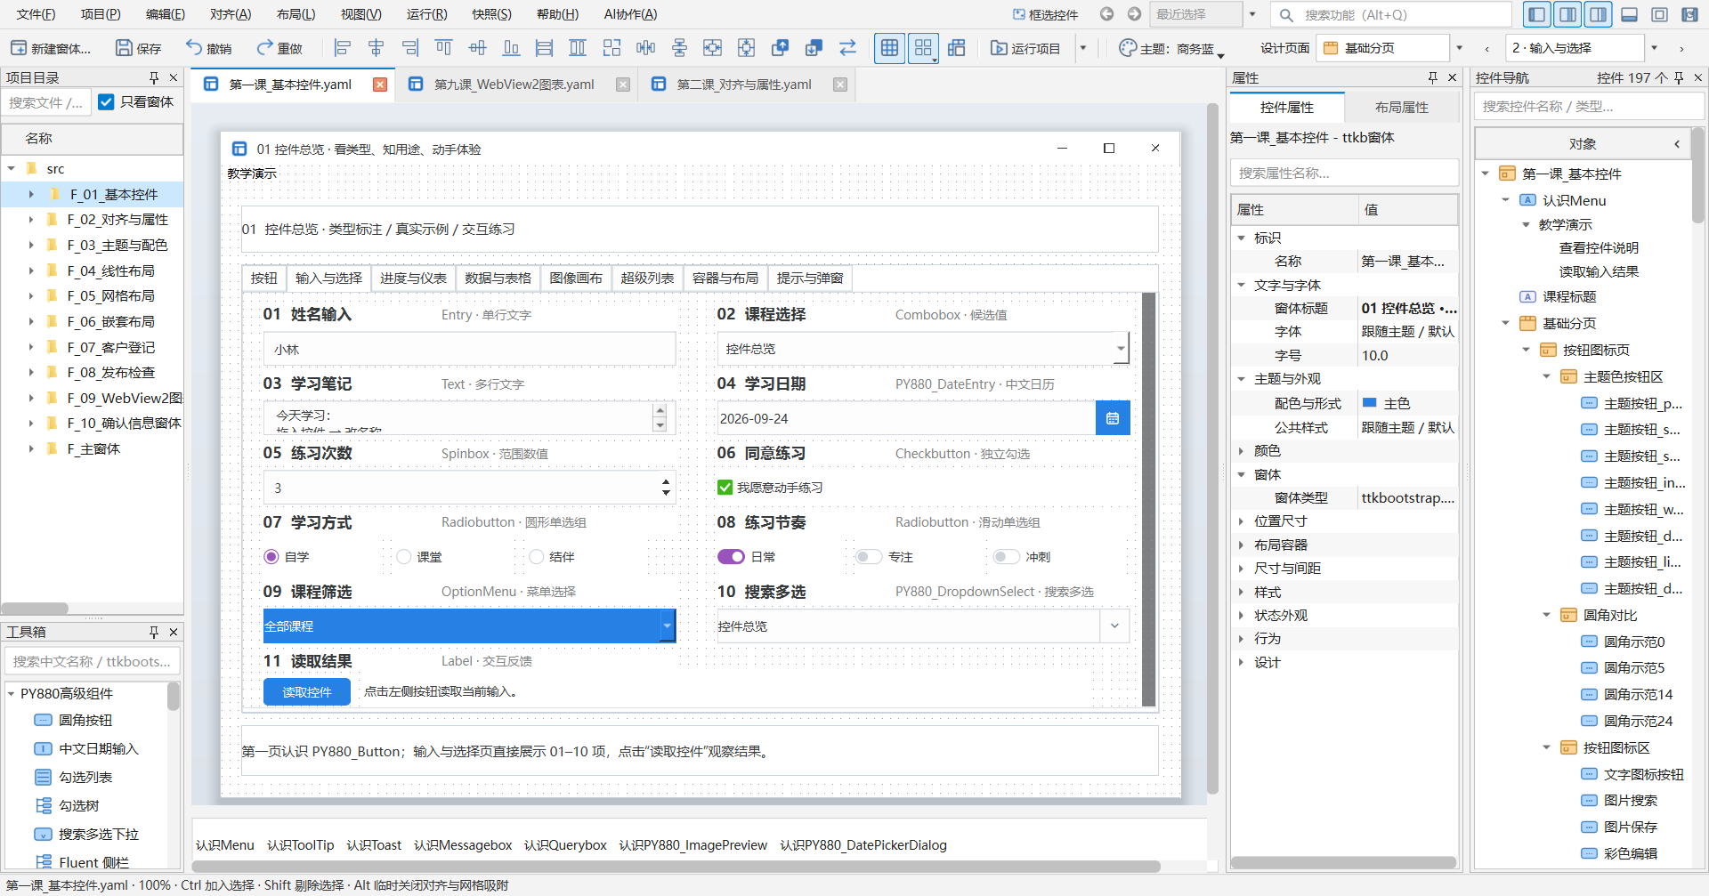
Task: Open the AI协作(A) menu
Action: (630, 14)
